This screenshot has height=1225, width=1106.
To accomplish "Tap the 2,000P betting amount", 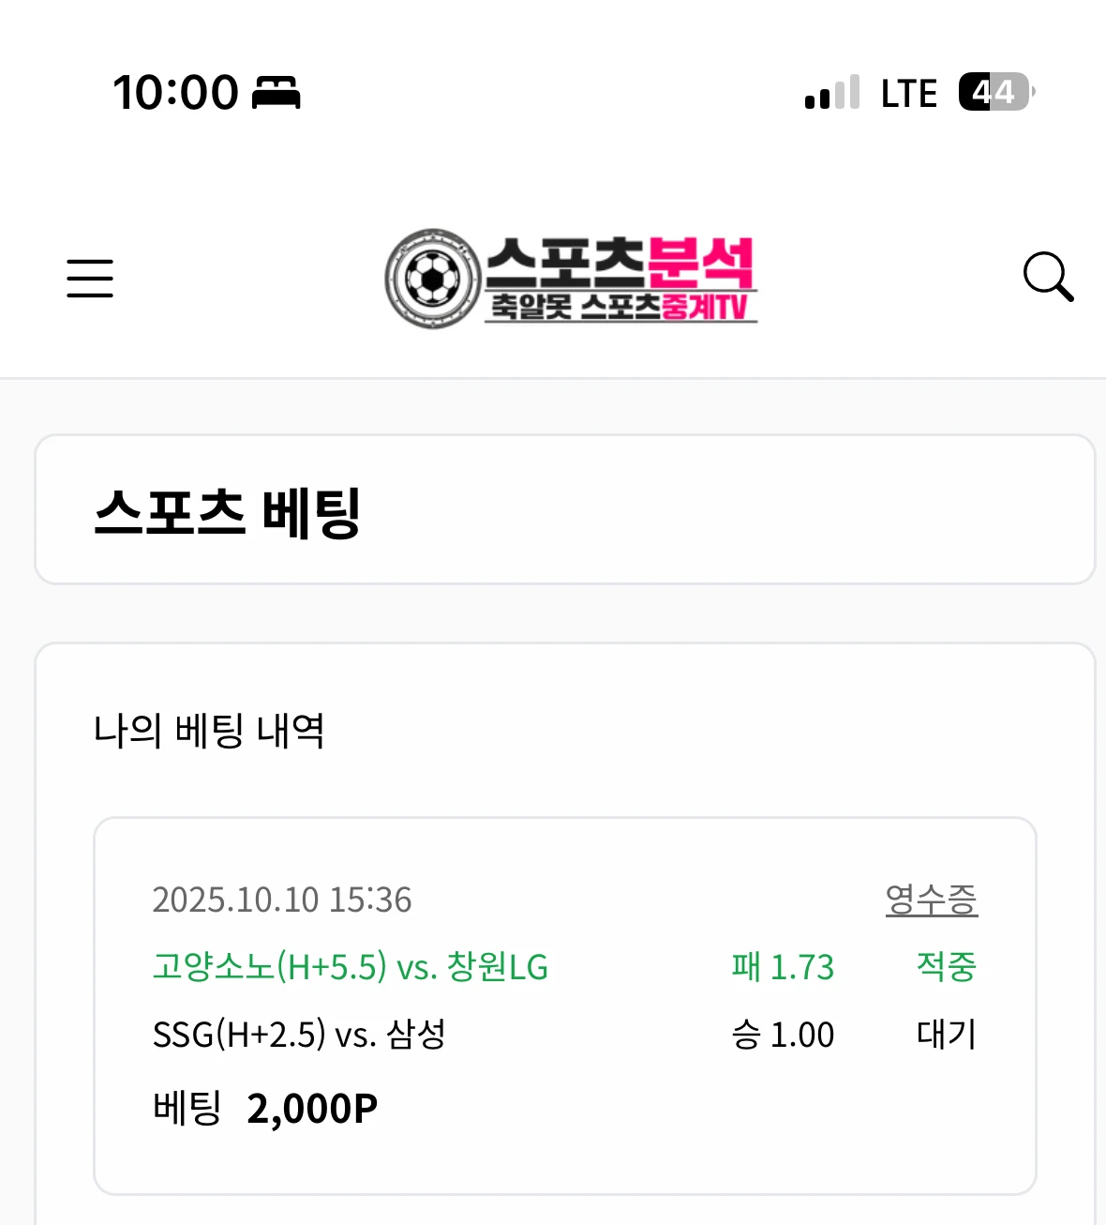I will (312, 1109).
